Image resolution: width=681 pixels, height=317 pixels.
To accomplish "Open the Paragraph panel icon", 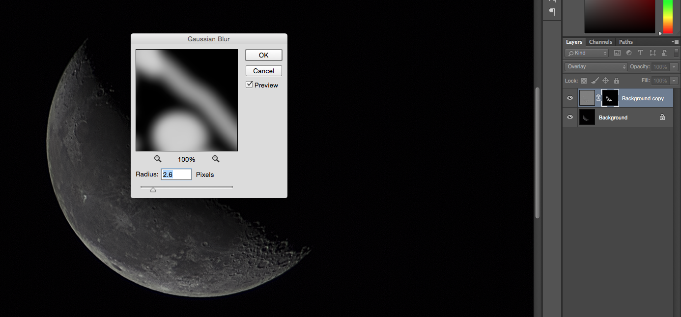I will click(x=551, y=11).
